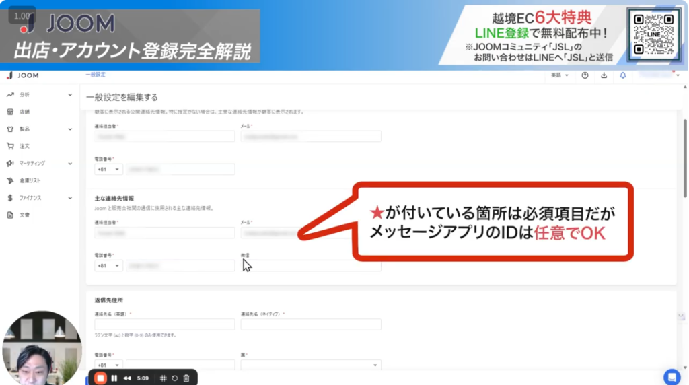Go to 注文 orders page
The image size is (689, 385).
[x=24, y=146]
